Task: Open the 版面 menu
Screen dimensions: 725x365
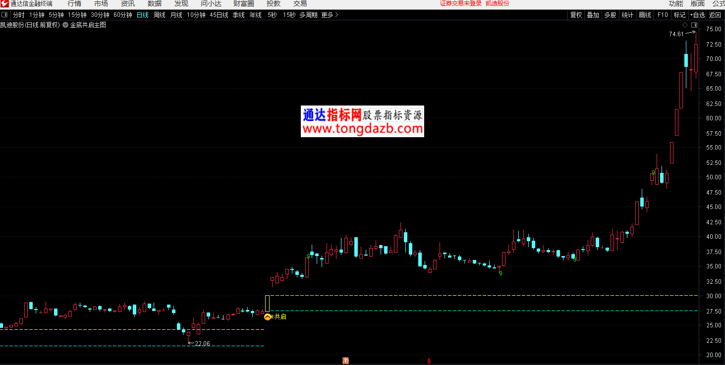Action: coord(698,4)
